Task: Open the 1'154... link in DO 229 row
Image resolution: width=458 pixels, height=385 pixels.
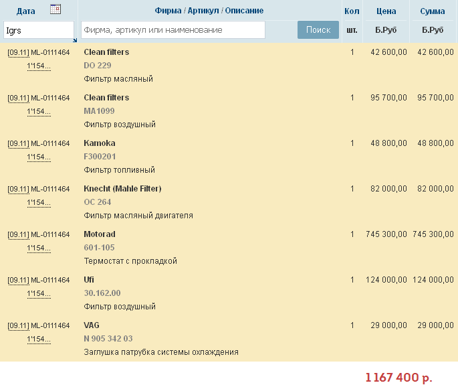Action: pos(39,66)
